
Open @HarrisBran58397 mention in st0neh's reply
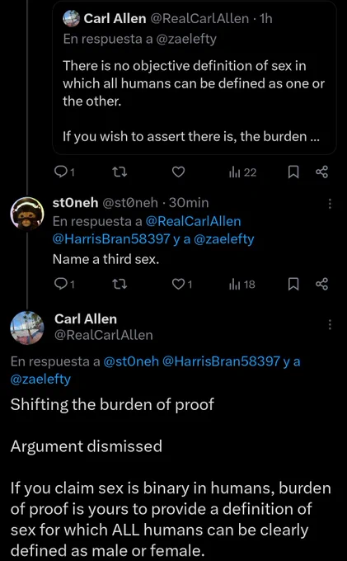click(x=111, y=239)
